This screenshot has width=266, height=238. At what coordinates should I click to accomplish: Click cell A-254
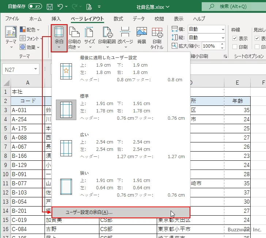28,119
